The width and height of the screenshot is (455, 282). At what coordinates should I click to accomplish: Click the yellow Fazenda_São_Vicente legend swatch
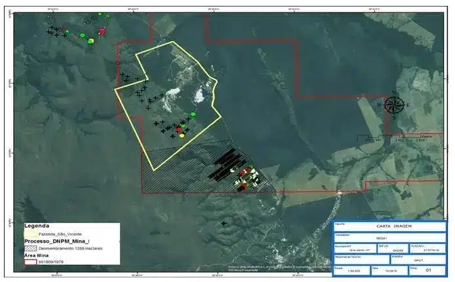pos(31,232)
